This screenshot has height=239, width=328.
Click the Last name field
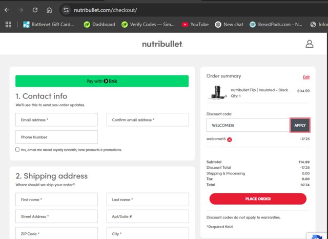[x=148, y=200]
